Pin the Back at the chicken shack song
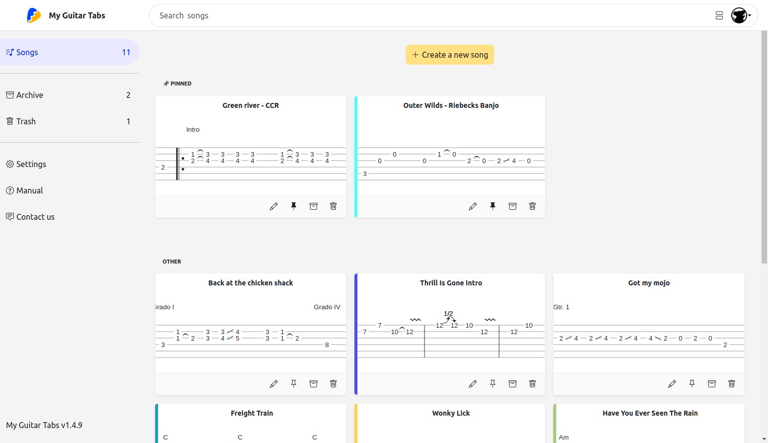Screen dimensions: 768x443 (294, 384)
